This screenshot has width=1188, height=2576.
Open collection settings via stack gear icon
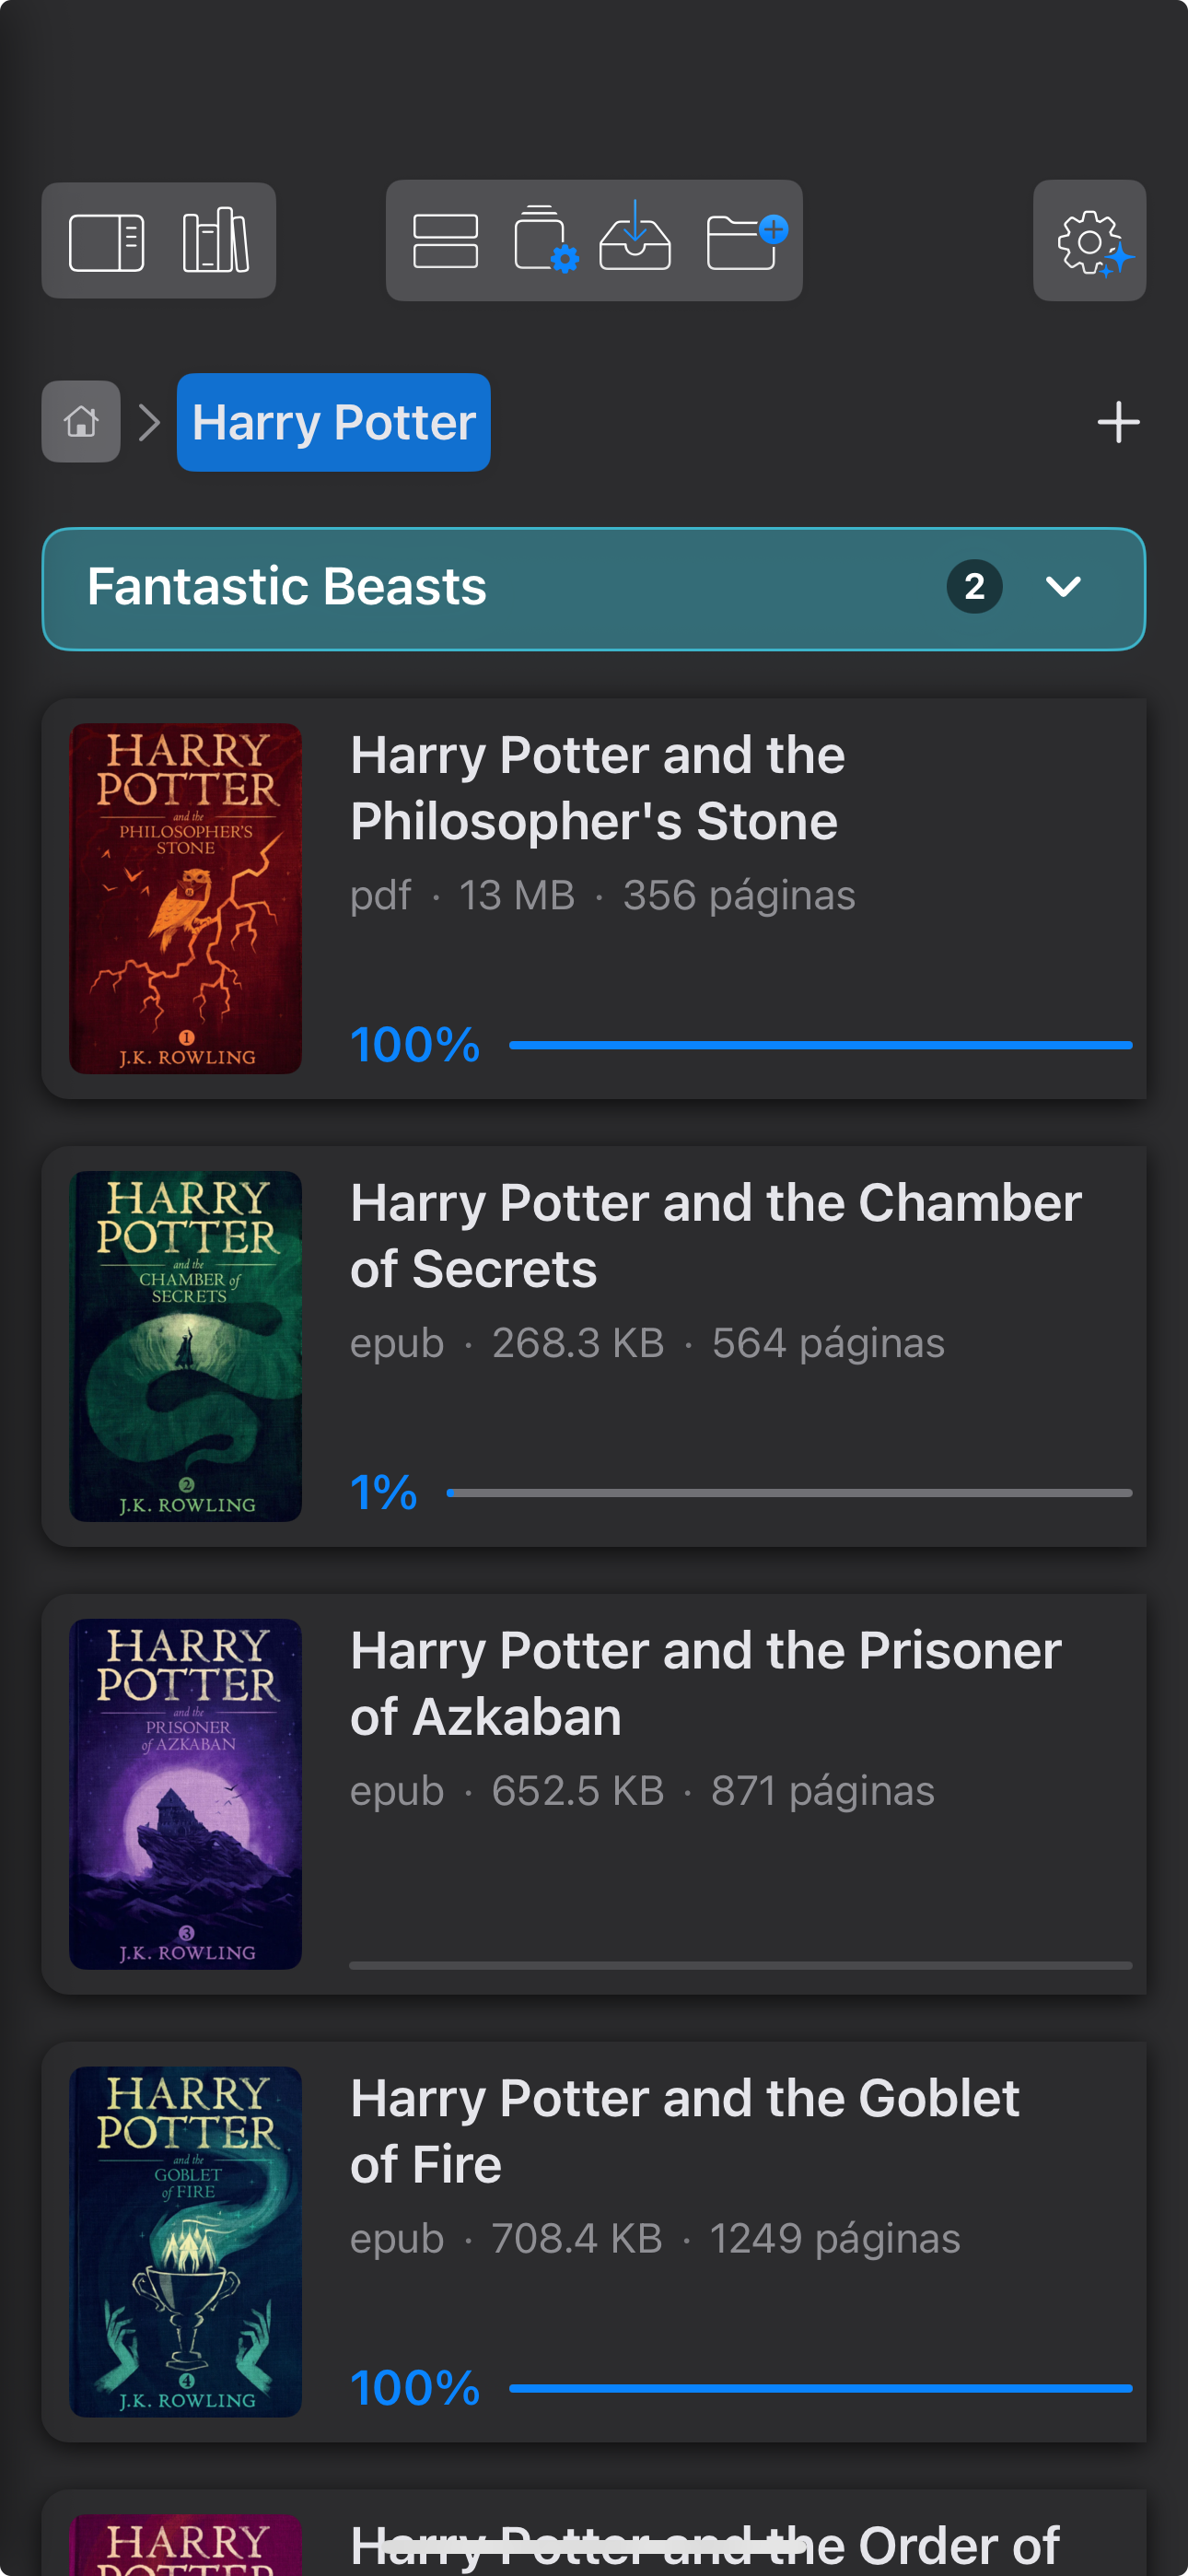(545, 241)
